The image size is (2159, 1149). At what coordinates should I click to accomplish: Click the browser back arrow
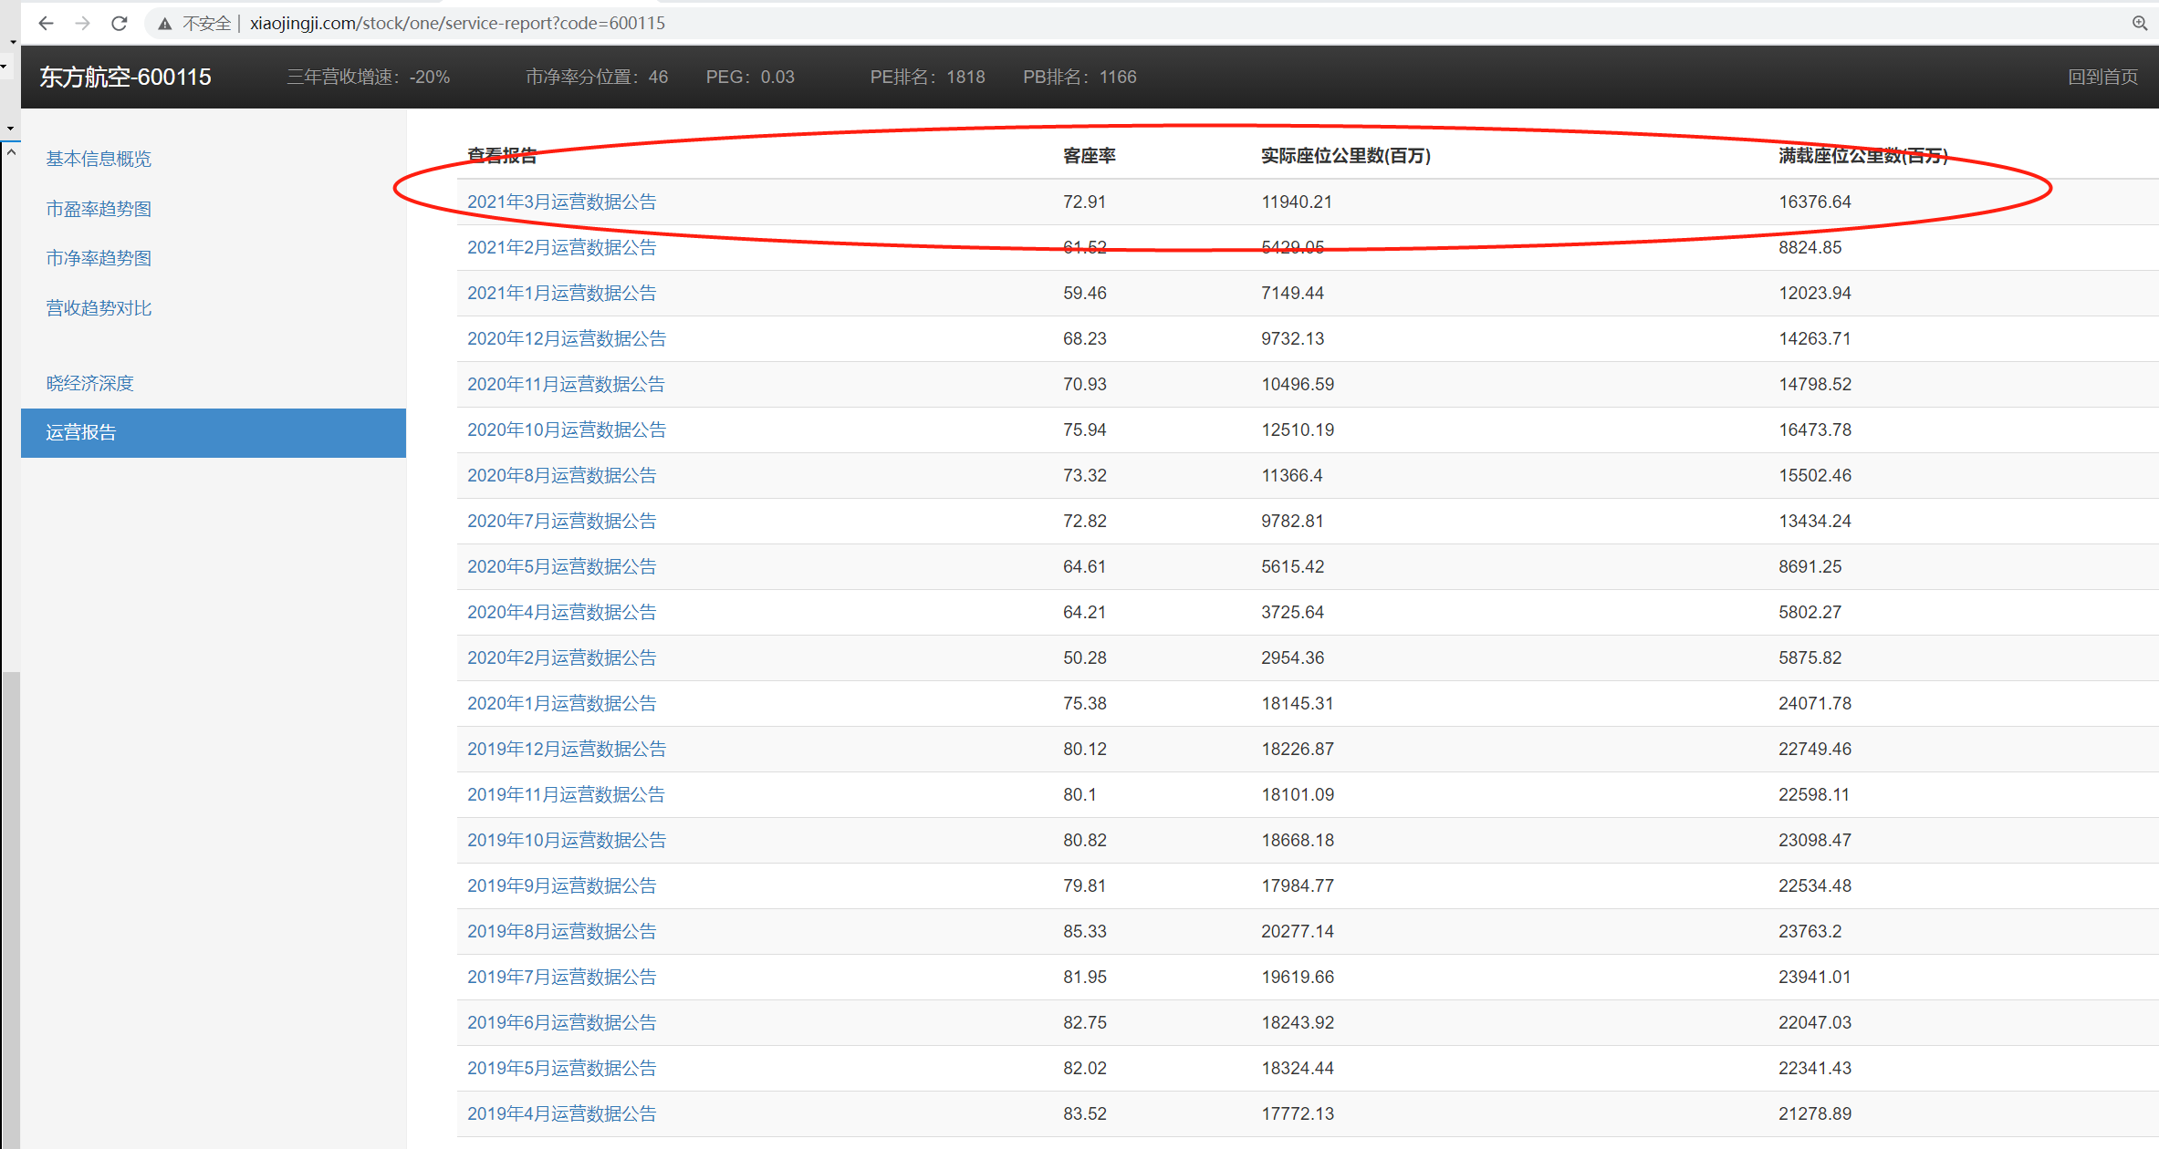pos(46,24)
